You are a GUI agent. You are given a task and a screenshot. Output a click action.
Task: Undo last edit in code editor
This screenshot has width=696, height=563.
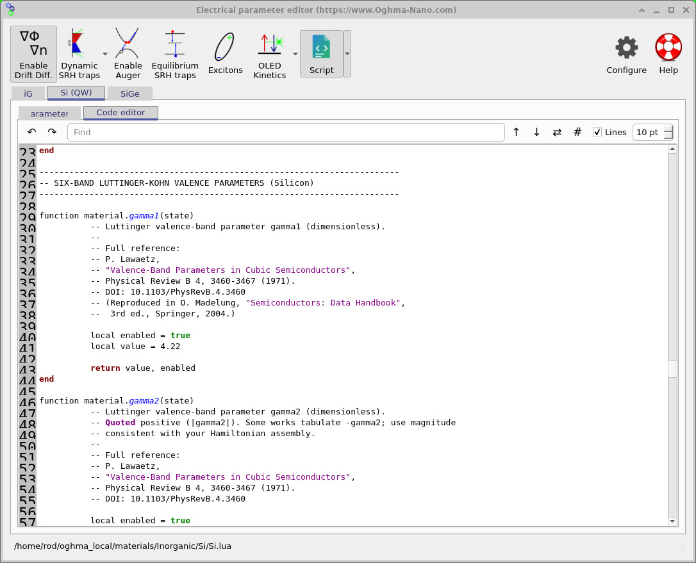pos(31,132)
